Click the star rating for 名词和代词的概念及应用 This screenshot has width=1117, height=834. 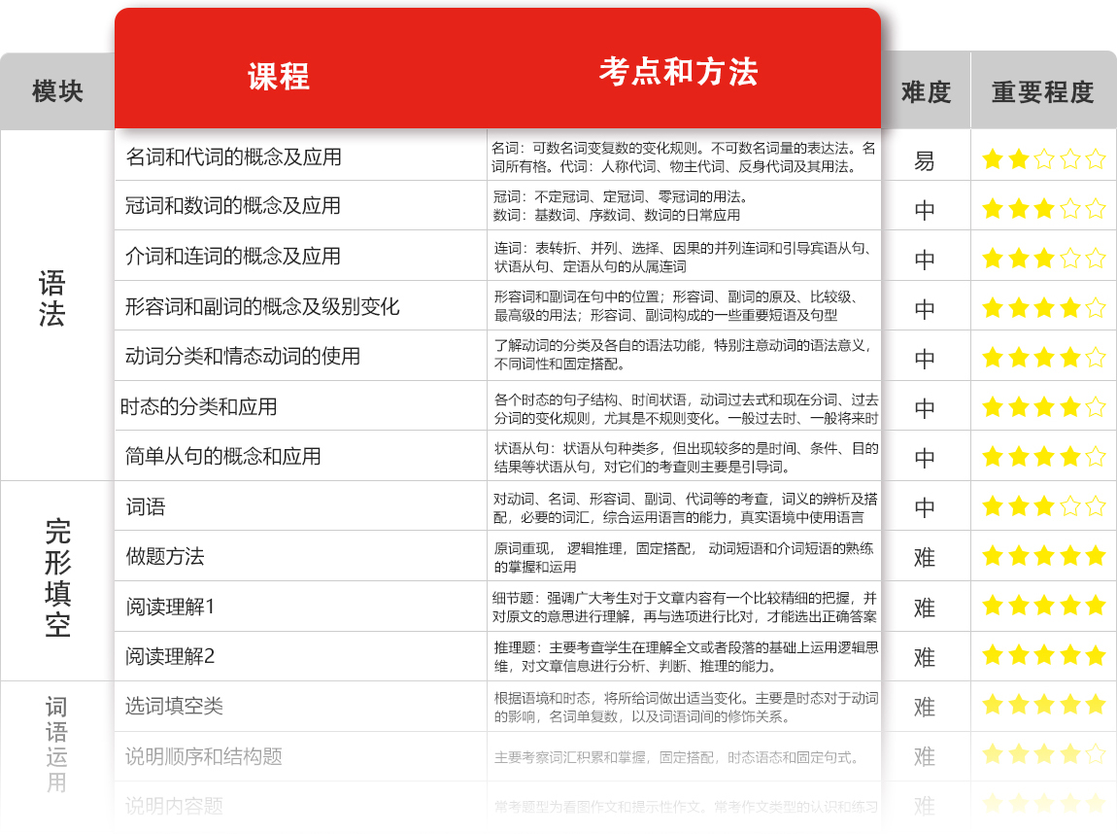1043,159
